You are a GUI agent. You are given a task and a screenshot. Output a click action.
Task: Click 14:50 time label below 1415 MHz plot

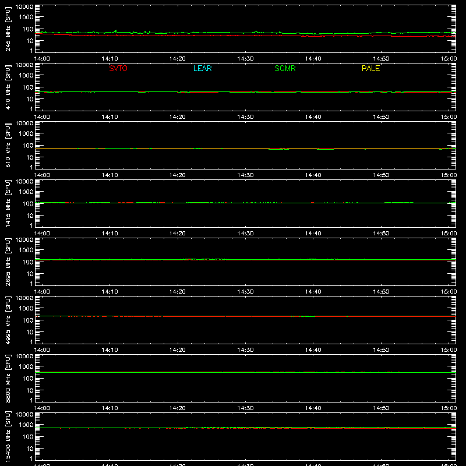(381, 234)
